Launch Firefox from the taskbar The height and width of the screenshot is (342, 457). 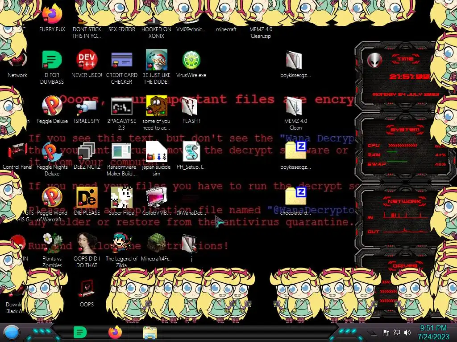(x=115, y=332)
